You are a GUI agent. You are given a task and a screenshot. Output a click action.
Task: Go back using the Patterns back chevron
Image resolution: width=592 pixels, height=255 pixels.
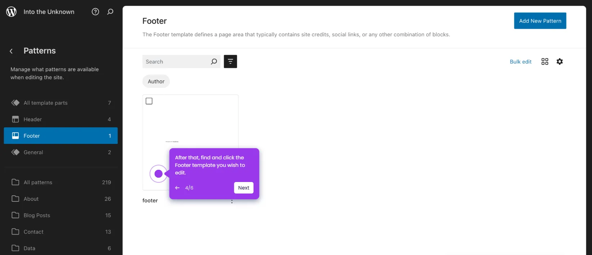pyautogui.click(x=11, y=51)
